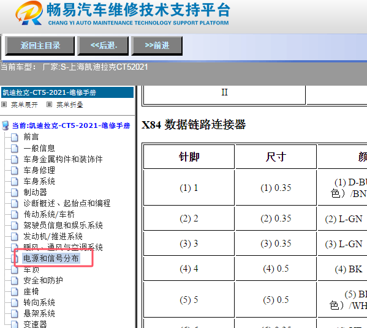Open the 传动系统/车桥 chapter
Viewport: 367px width, 328px height.
[x=49, y=214]
